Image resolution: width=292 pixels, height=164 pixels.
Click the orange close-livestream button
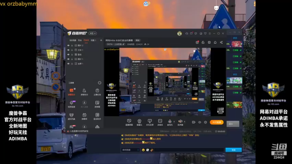click(x=216, y=122)
